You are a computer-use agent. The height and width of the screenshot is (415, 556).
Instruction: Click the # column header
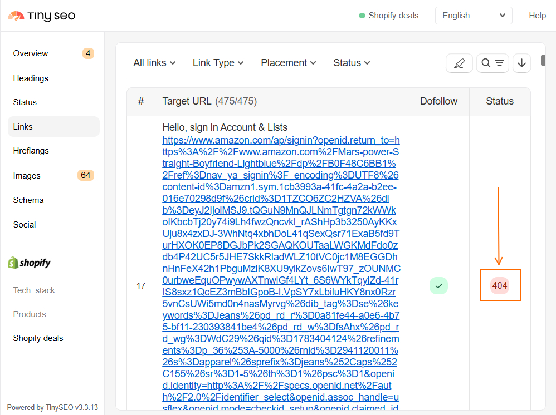(141, 101)
